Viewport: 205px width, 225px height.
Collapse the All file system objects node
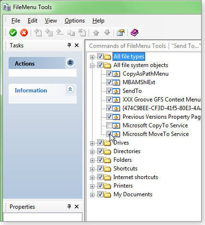92,66
